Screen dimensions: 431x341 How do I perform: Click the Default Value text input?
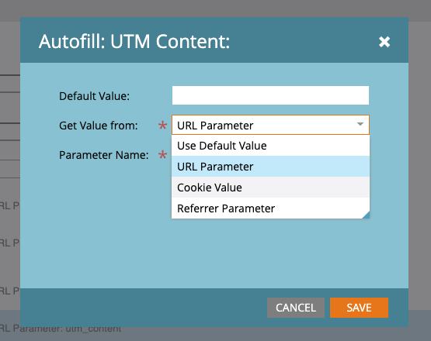[x=270, y=95]
